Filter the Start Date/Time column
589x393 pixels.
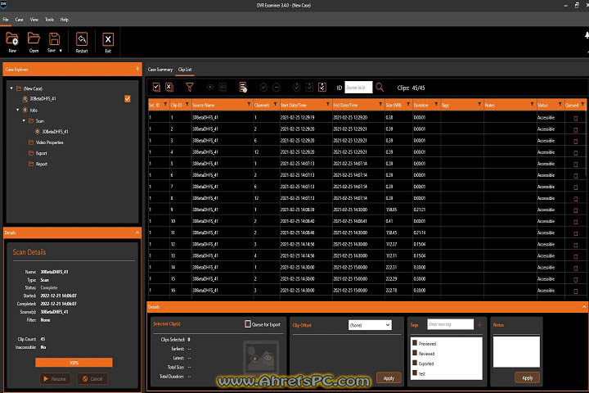click(328, 104)
